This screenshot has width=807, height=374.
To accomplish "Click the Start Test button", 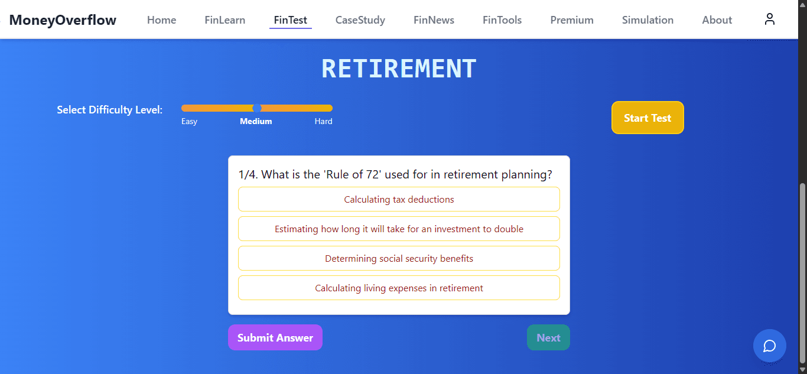I will (x=647, y=118).
